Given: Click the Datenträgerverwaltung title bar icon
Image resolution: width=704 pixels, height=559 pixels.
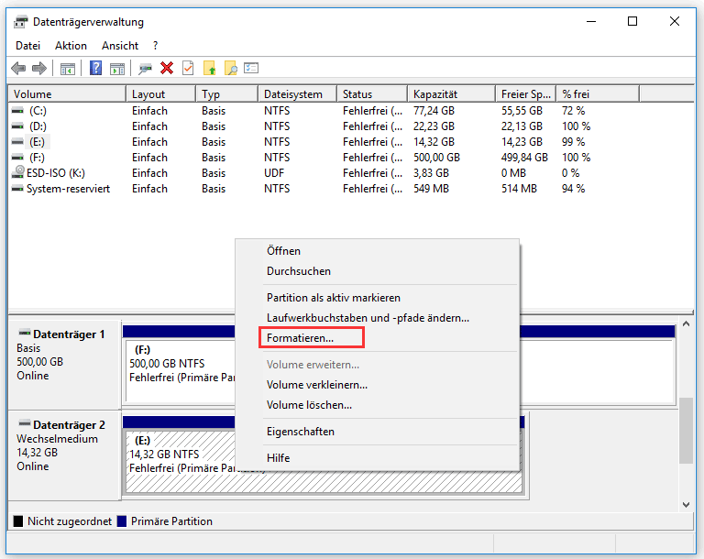Looking at the screenshot, I should coord(21,22).
